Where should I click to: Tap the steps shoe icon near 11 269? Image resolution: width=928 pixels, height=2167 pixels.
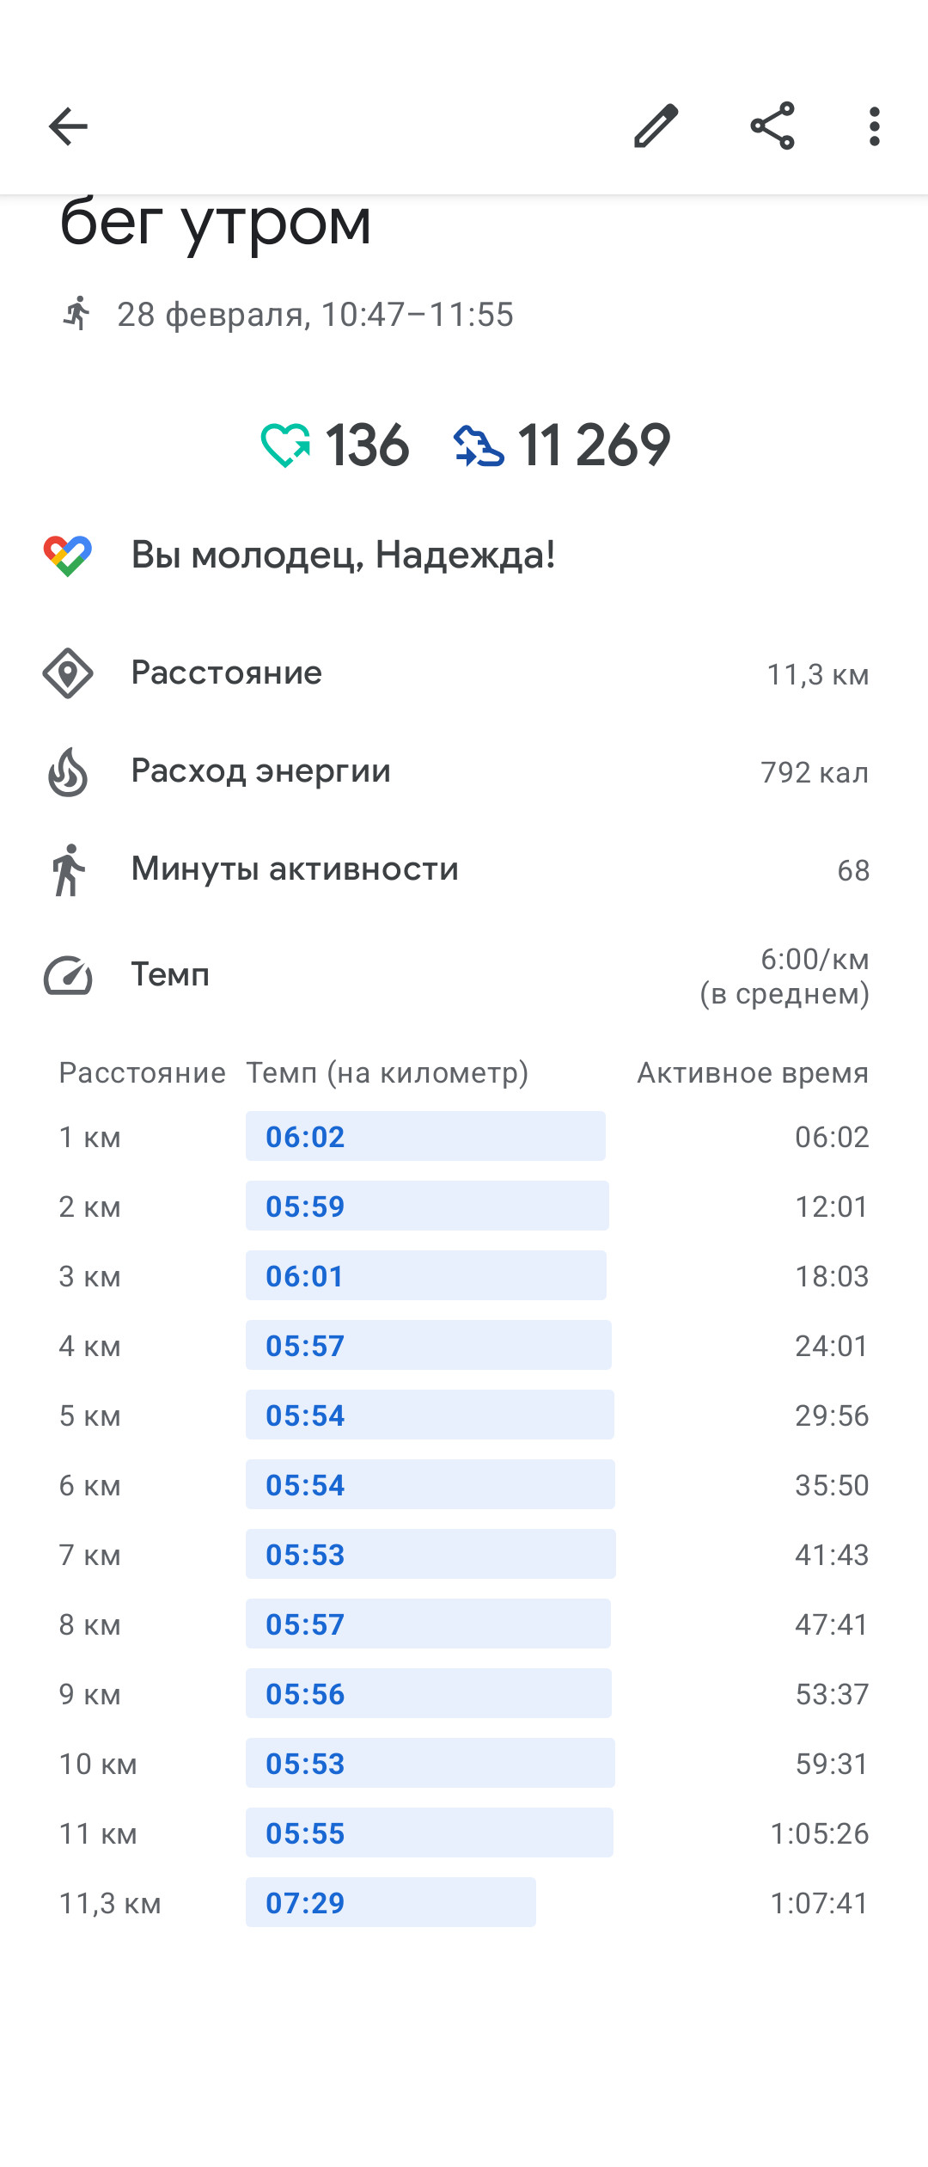pyautogui.click(x=479, y=446)
